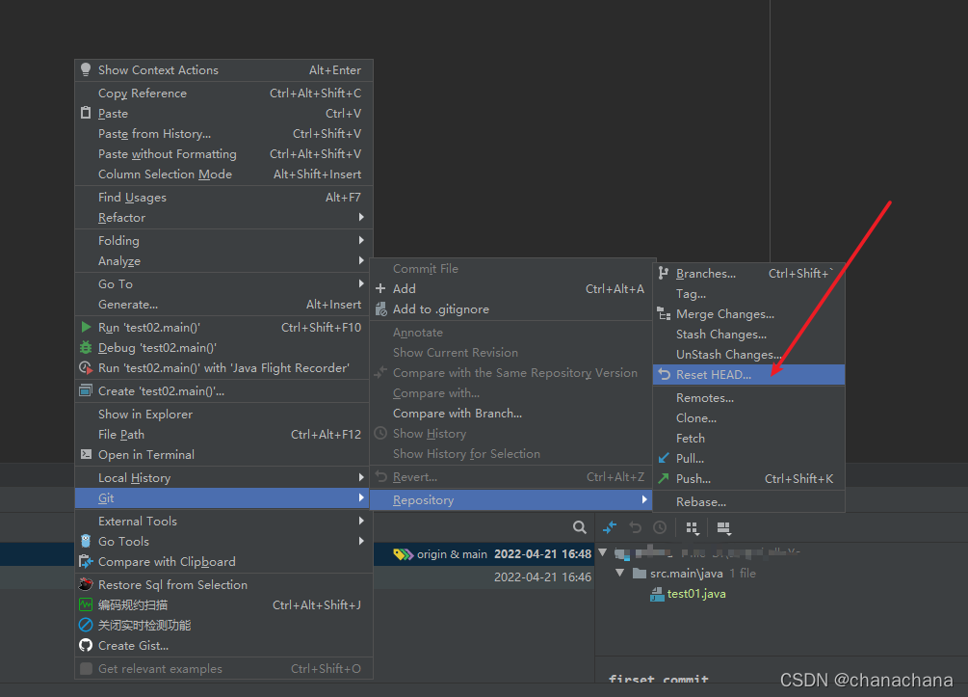Collapse the blurred root project node
This screenshot has width=968, height=697.
coord(603,552)
